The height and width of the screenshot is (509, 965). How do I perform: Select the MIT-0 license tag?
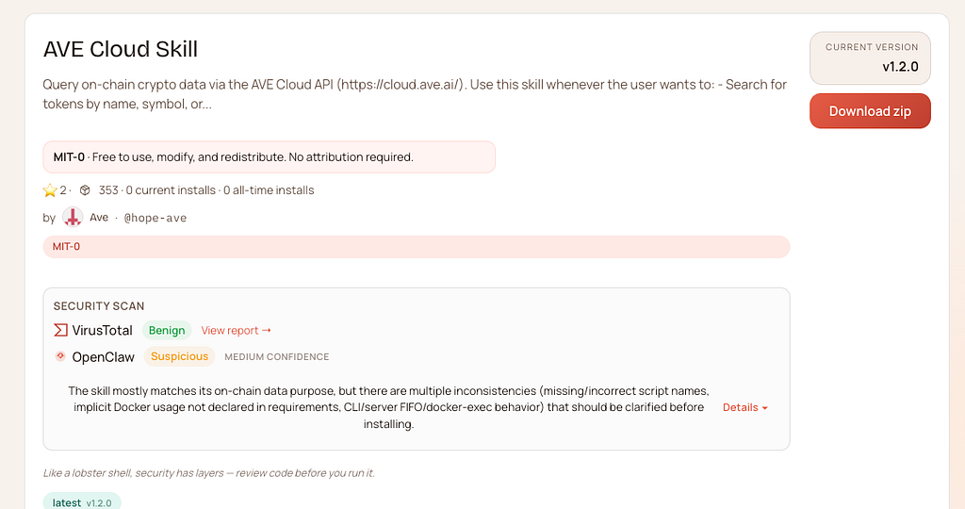click(66, 247)
